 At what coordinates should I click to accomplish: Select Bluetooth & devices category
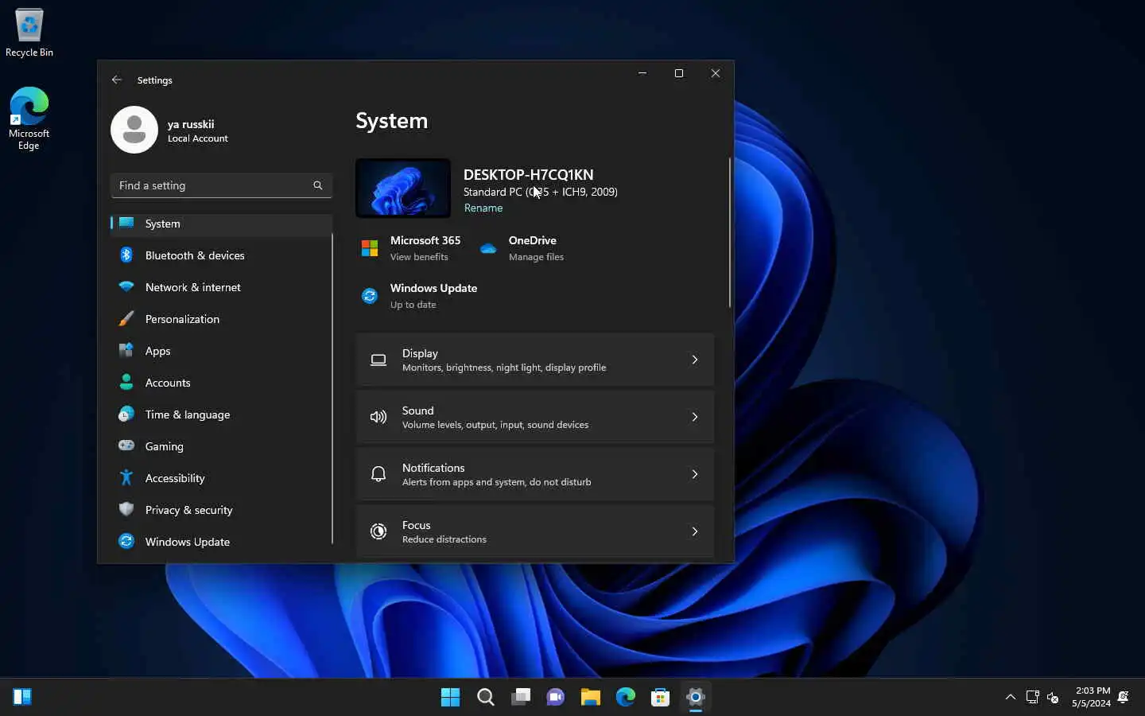221,255
